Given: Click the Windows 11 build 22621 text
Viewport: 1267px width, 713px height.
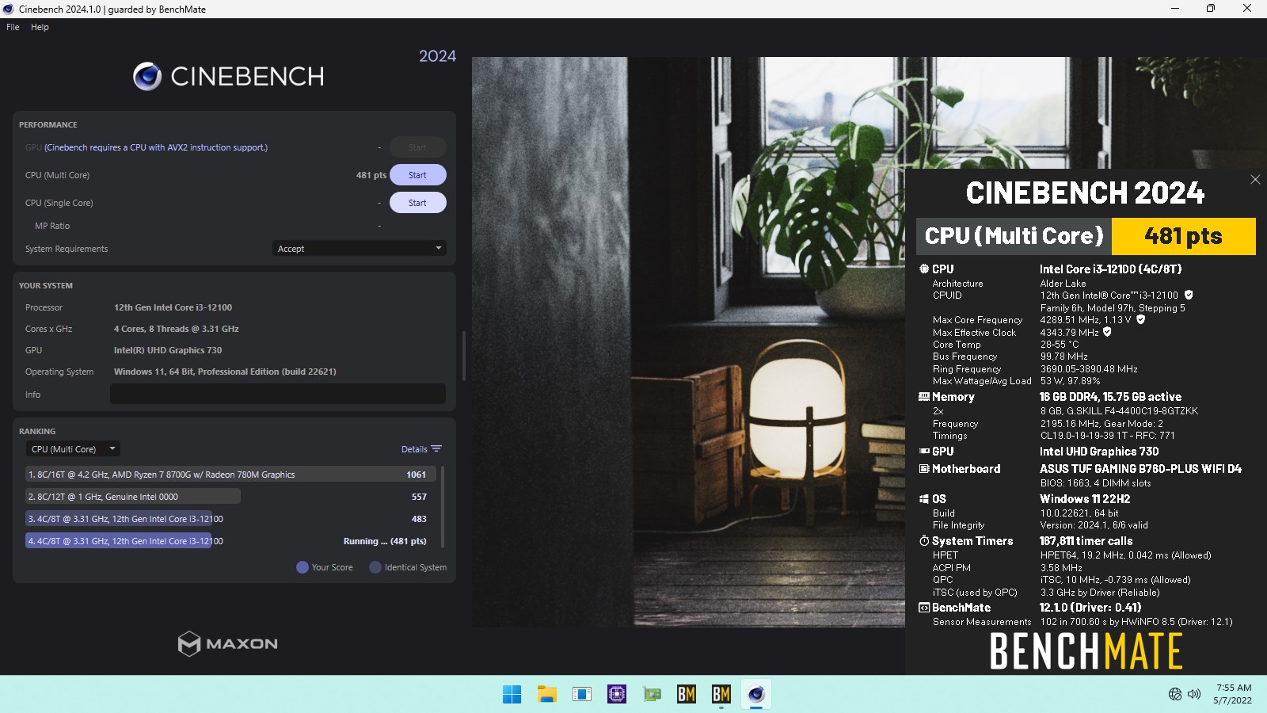Looking at the screenshot, I should pos(225,372).
